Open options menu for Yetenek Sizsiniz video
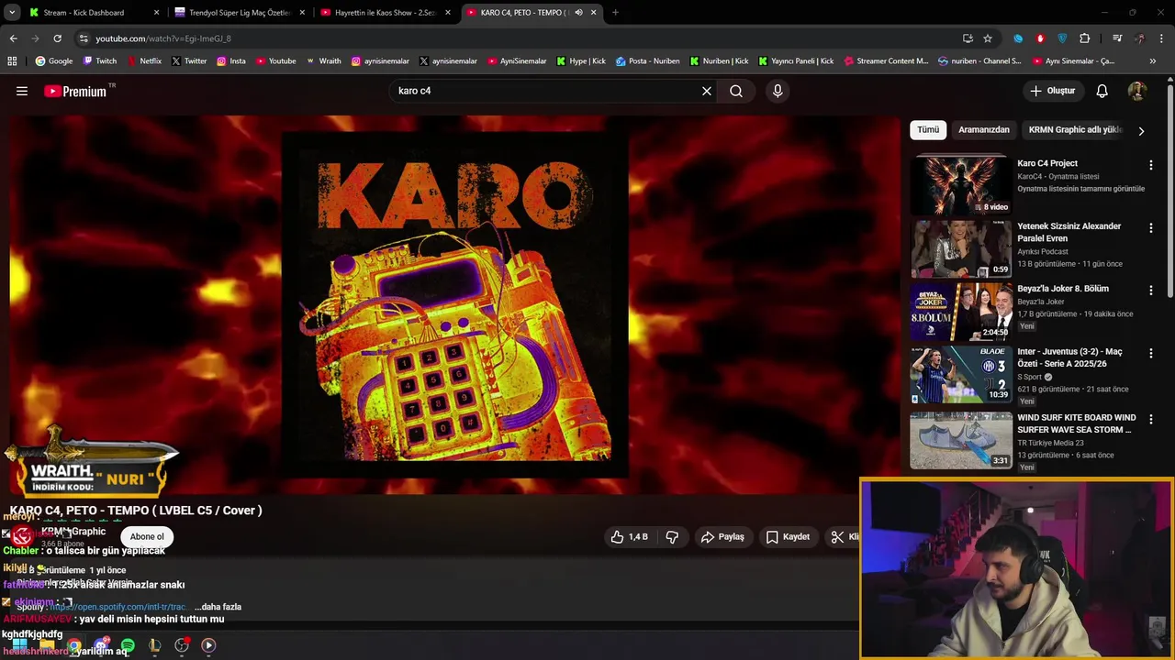 pyautogui.click(x=1150, y=228)
